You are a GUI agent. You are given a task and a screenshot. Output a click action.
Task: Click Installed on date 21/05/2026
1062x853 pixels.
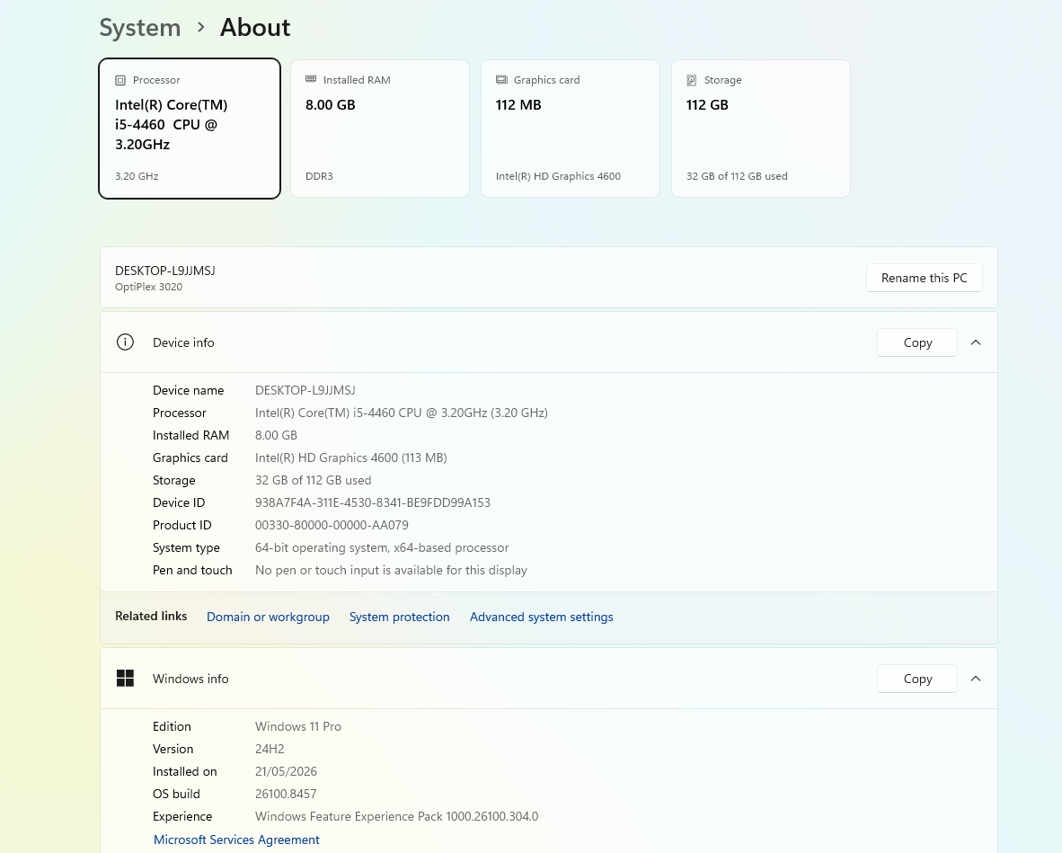click(286, 771)
